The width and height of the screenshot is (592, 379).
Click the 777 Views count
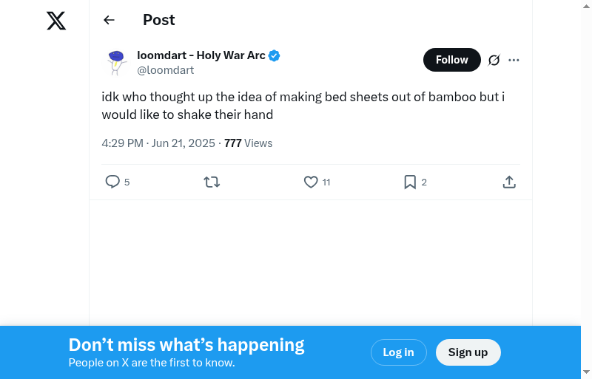pos(248,143)
